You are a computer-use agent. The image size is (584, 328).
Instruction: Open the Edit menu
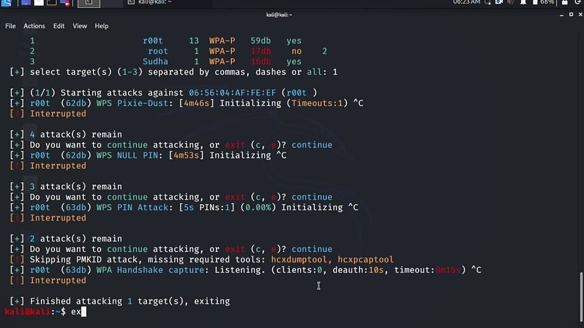click(59, 26)
